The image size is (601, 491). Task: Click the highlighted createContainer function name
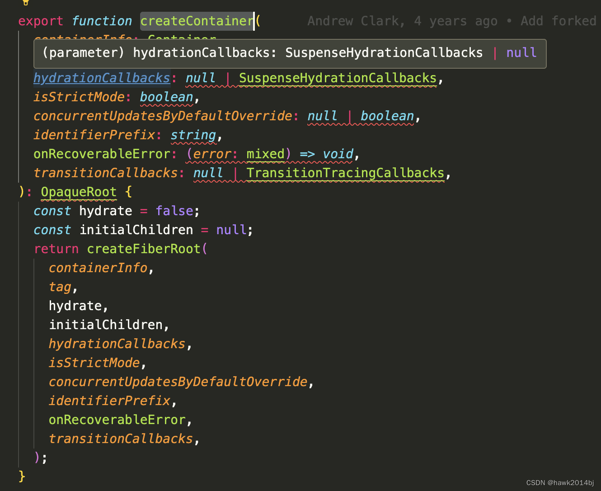[197, 21]
